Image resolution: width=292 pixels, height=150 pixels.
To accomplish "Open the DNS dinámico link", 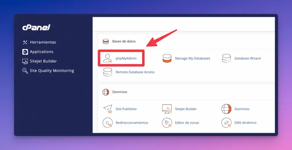I will coord(246,123).
